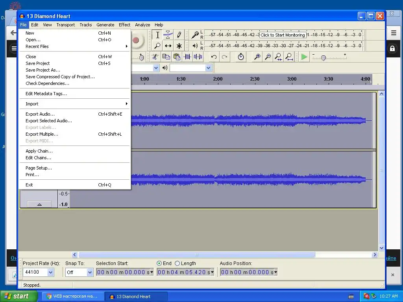Open the Effect menu
This screenshot has height=302, width=403.
(x=124, y=25)
